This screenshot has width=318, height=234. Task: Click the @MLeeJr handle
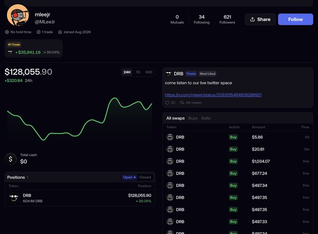point(45,22)
